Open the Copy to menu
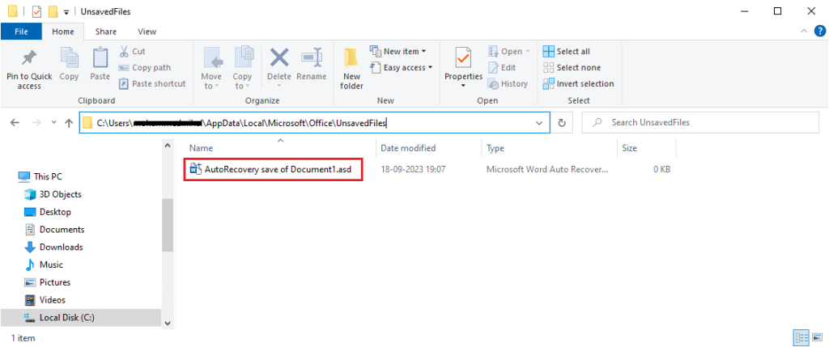 (242, 69)
